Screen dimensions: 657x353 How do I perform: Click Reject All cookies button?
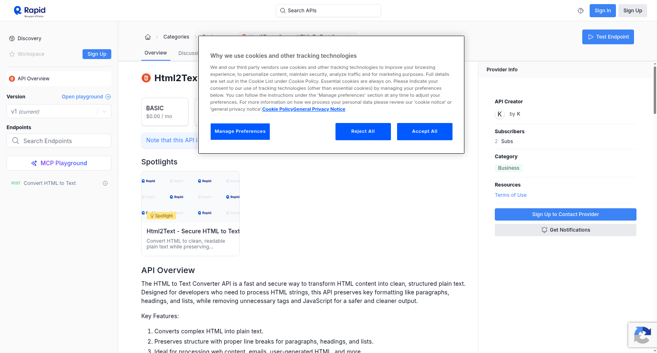point(363,132)
